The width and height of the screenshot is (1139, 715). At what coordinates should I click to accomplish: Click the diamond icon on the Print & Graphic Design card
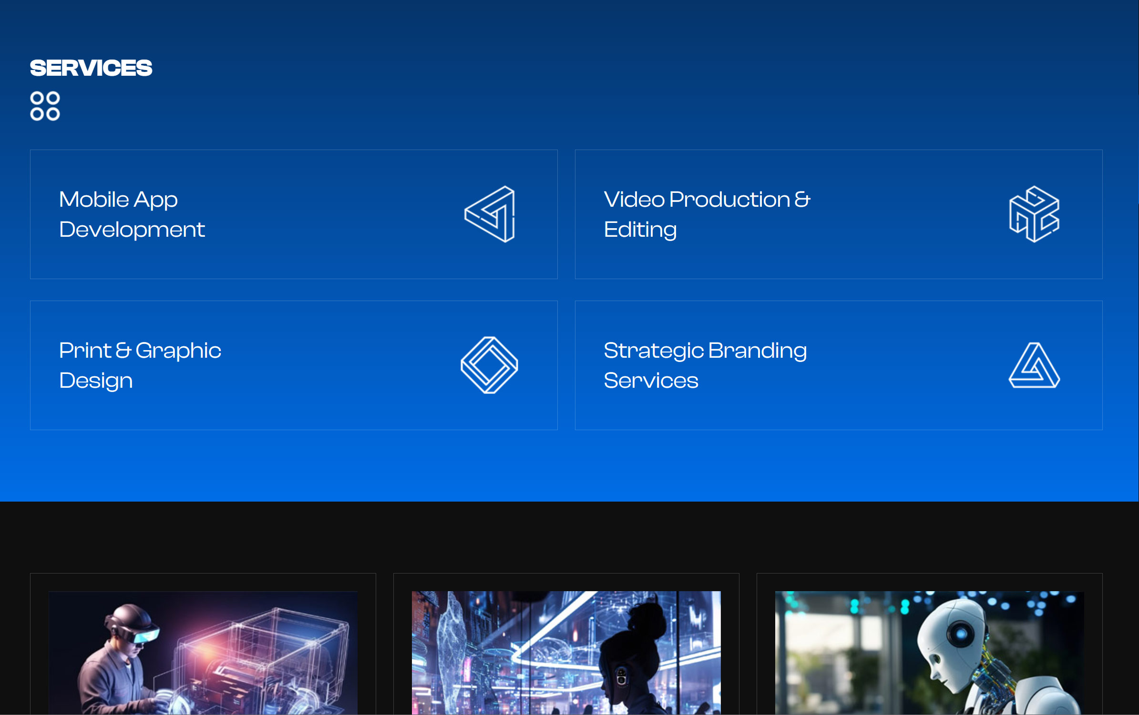pos(489,365)
